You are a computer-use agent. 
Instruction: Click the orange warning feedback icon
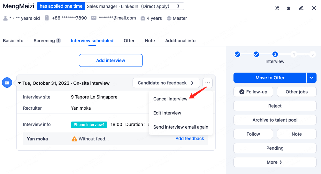[x=74, y=139]
